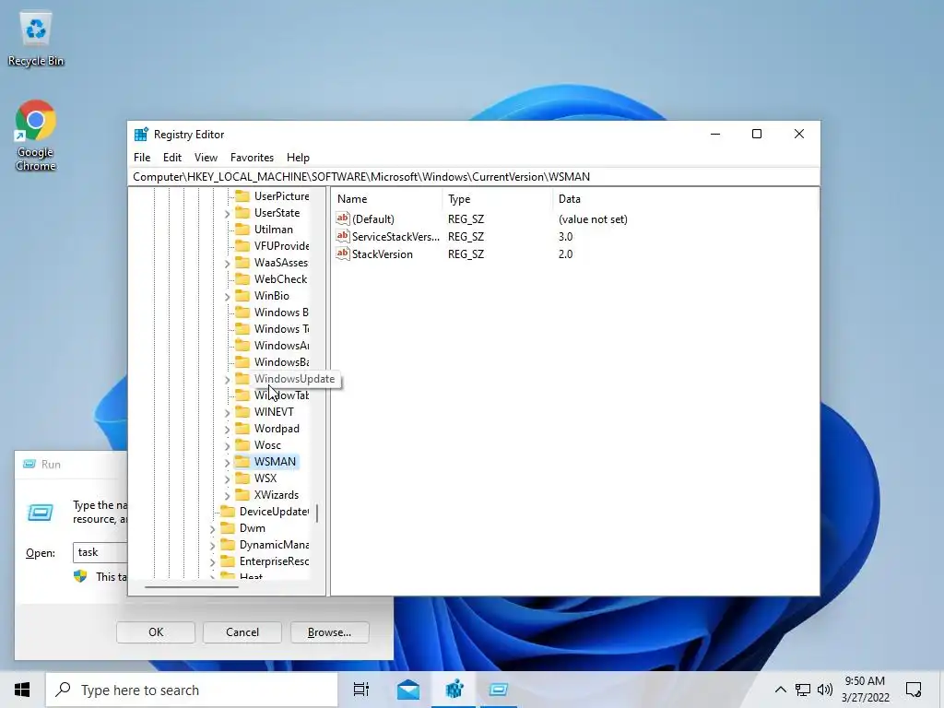
Task: Open Mail app from taskbar
Action: (x=408, y=690)
